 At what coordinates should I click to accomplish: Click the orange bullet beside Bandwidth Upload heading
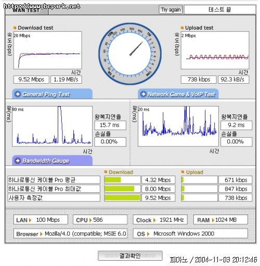(x=183, y=172)
